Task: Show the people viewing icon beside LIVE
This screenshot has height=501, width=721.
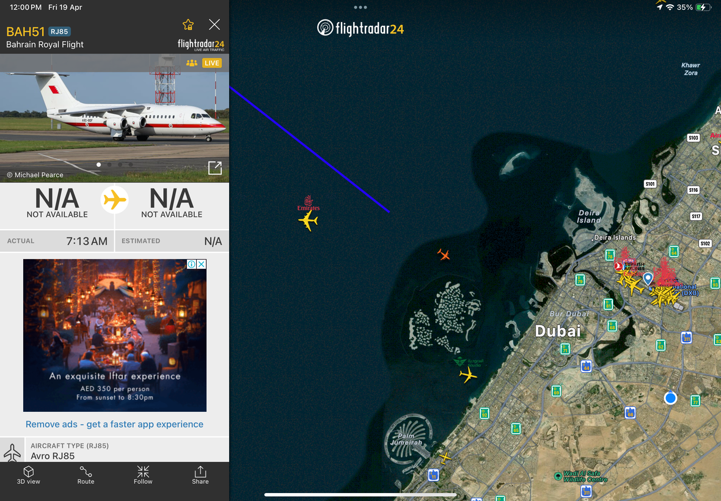Action: pos(192,63)
